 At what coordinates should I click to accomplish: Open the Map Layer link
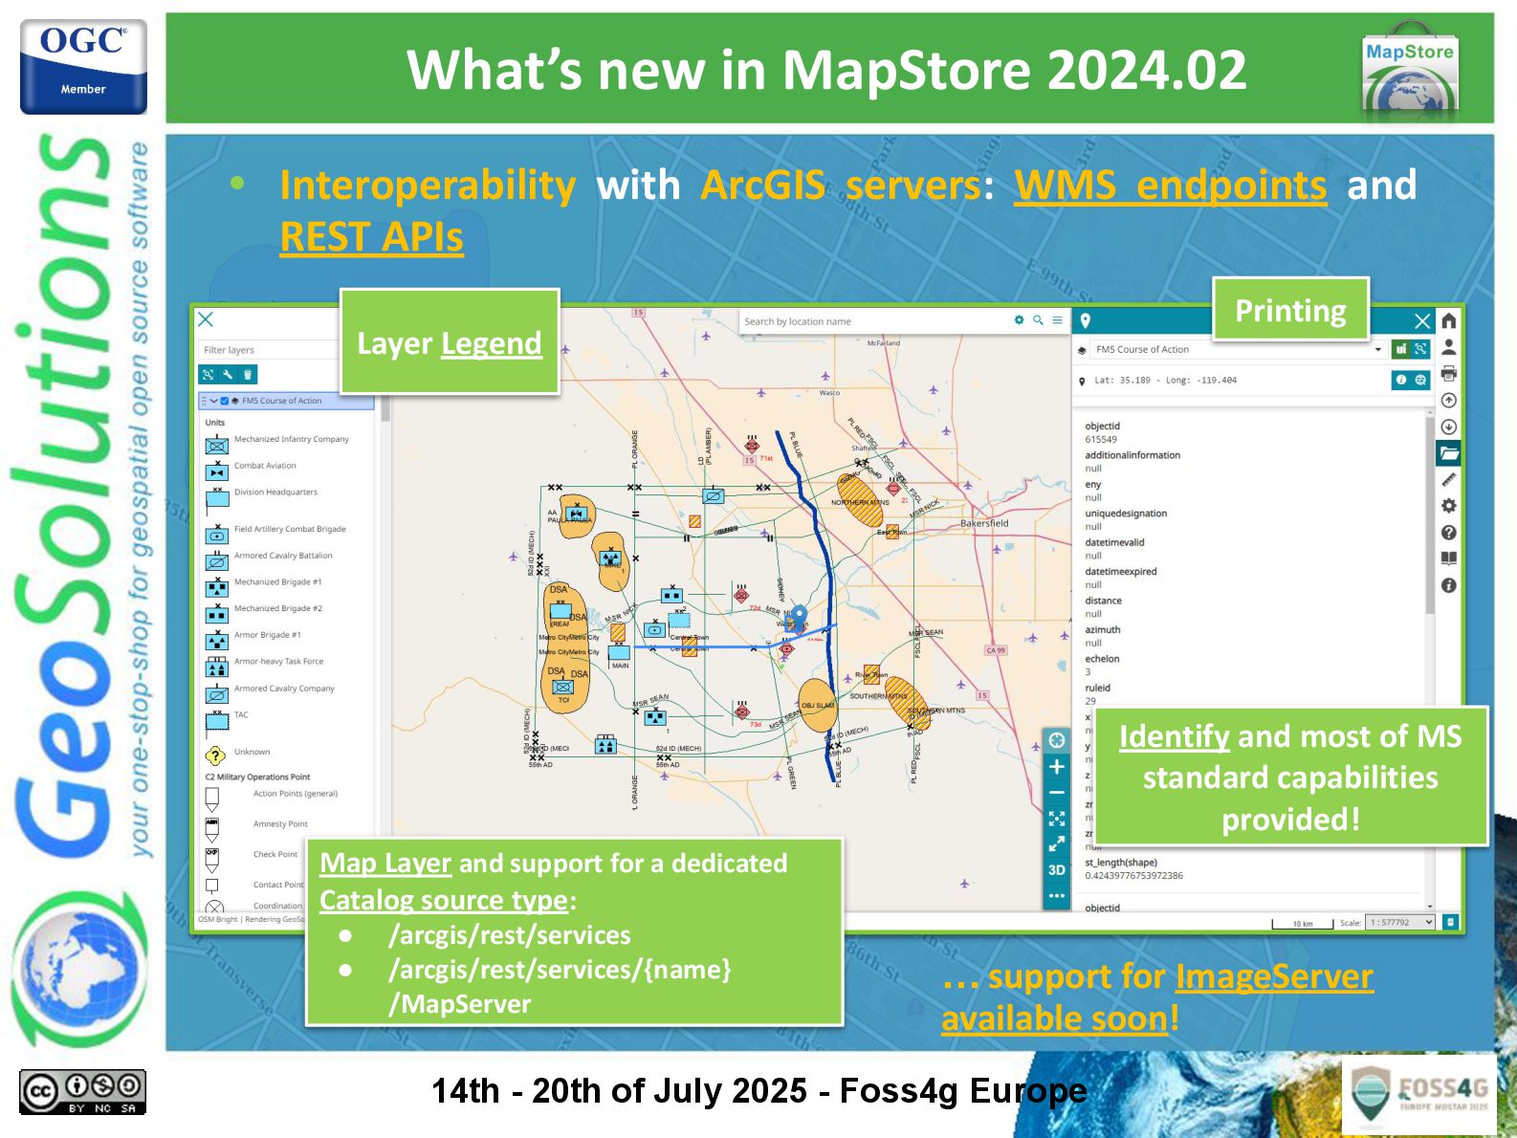385,864
